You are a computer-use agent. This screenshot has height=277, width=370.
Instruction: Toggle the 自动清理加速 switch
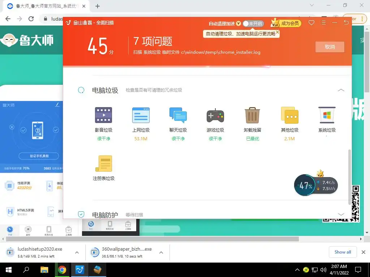click(x=253, y=23)
